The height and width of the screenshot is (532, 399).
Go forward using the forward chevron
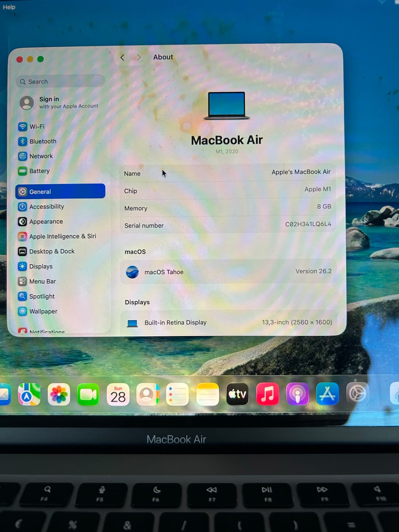tap(139, 57)
